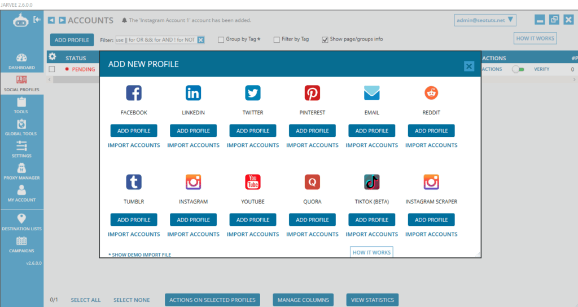The height and width of the screenshot is (307, 578).
Task: Toggle the account actions switch
Action: tap(518, 69)
